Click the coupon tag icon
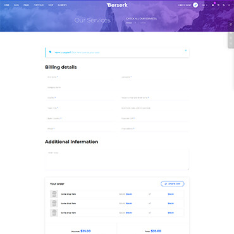 pos(50,52)
